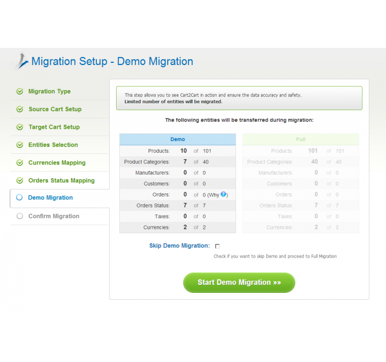Click the following entities will be transferred heading
This screenshot has width=386, height=362.
coord(239,120)
